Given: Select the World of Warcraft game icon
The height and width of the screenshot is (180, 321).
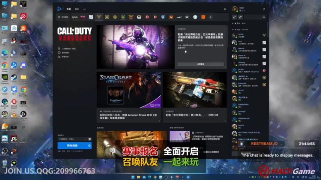Looking at the screenshot, I should (x=107, y=17).
